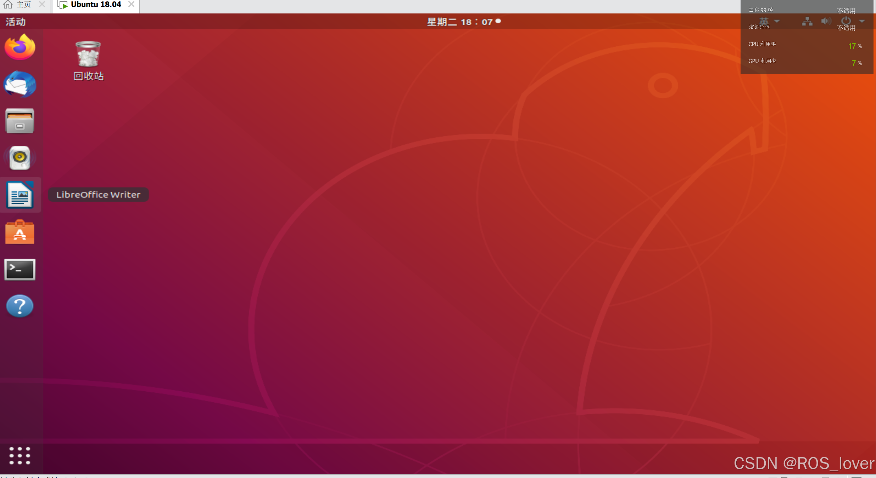Viewport: 876px width, 478px height.
Task: Select the 回收站 trash icon on desktop
Action: [x=88, y=61]
